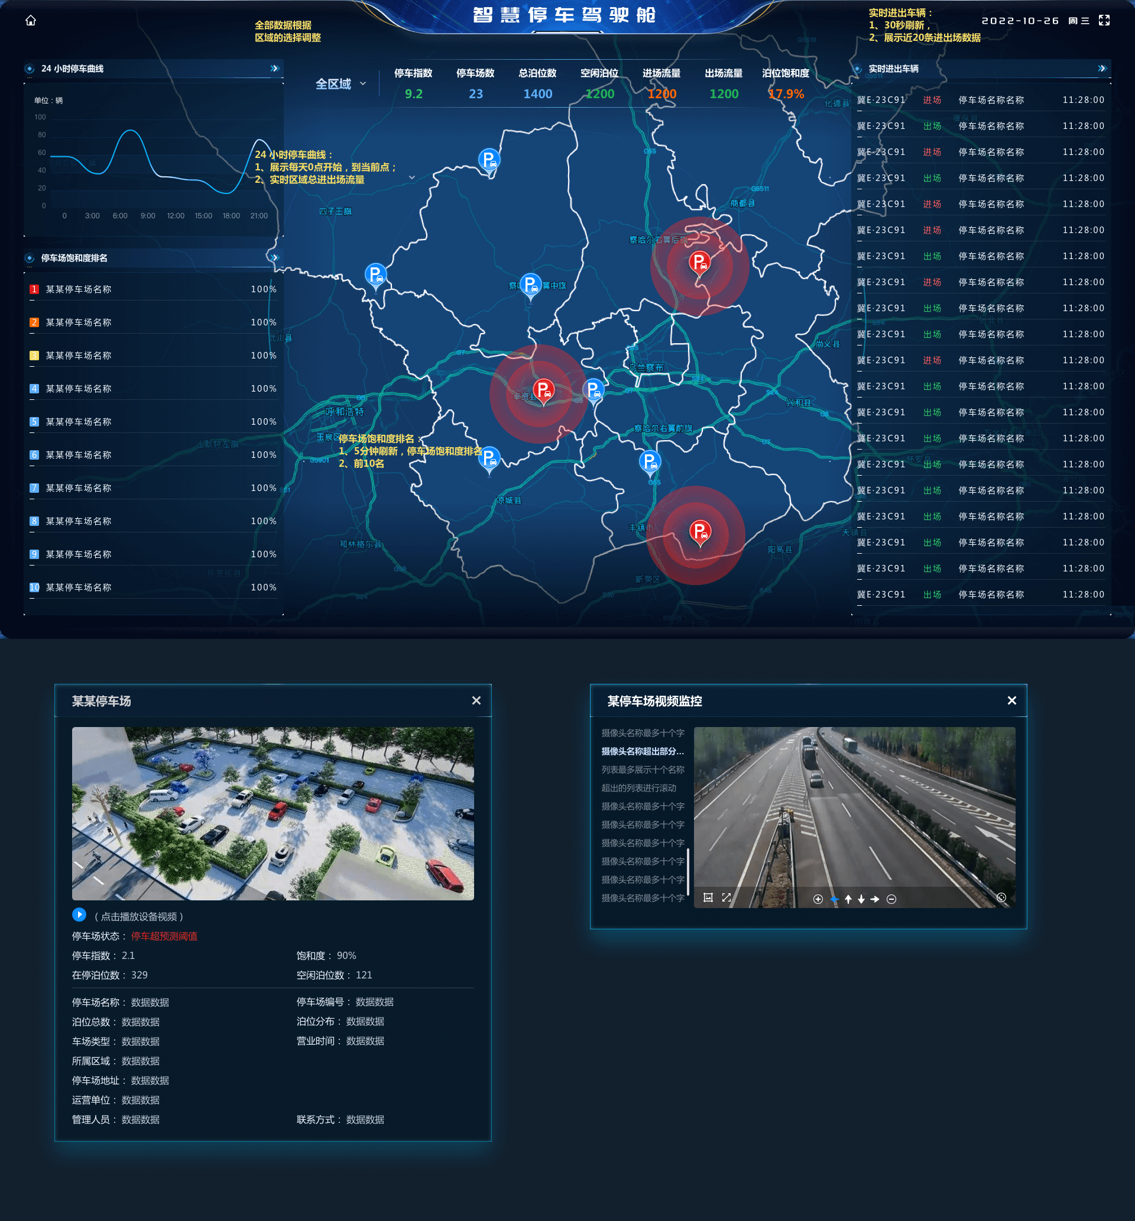1135x1221 pixels.
Task: Toggle dashboard fullscreen icon in header
Action: pyautogui.click(x=1104, y=20)
